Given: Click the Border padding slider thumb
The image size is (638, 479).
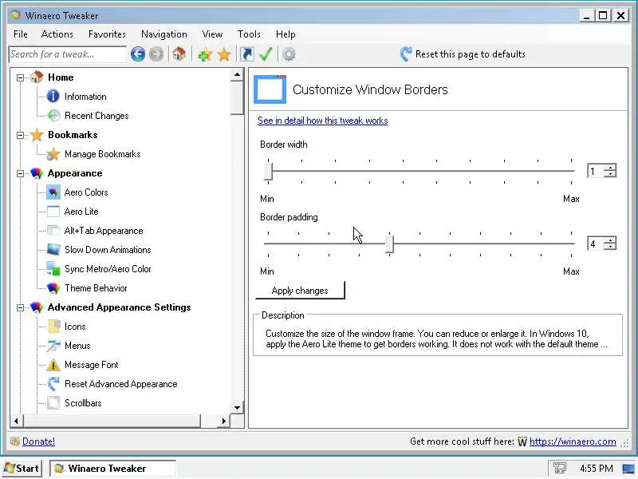Looking at the screenshot, I should (x=389, y=244).
